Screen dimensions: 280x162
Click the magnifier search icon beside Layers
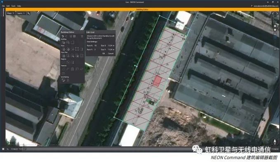pos(28,13)
